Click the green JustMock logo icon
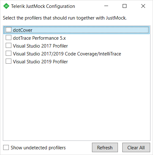This screenshot has height=155, width=153. pyautogui.click(x=6, y=6)
